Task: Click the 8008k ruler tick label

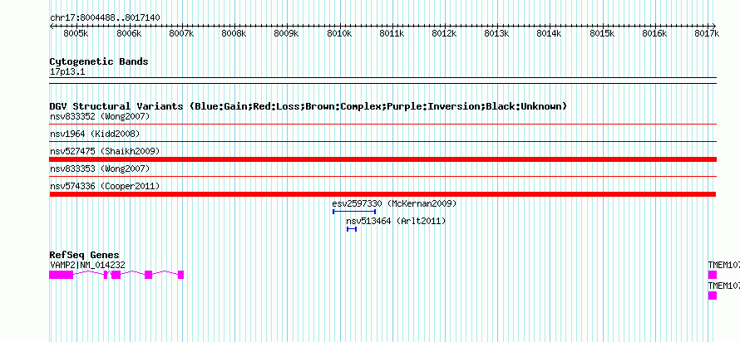Action: 234,33
